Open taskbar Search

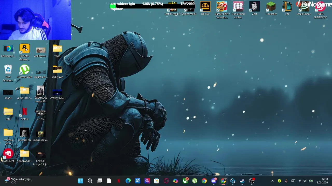90,181
